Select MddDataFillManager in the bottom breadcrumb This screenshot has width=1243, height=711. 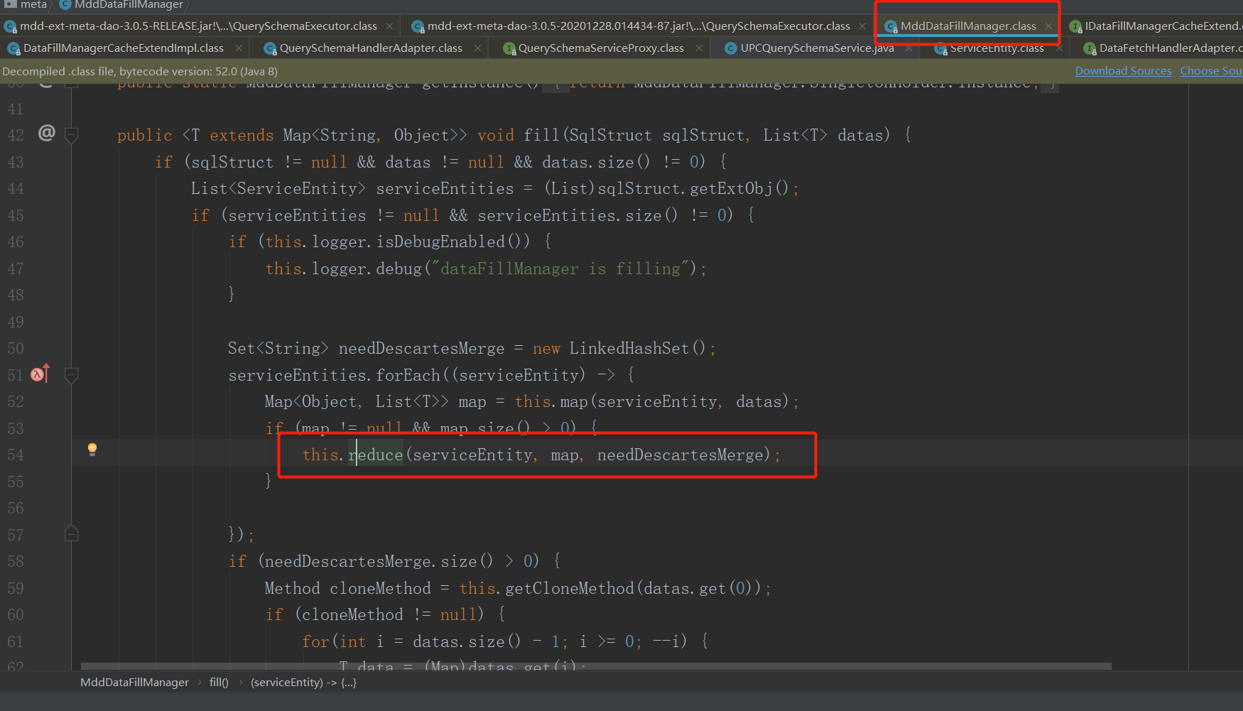(134, 683)
